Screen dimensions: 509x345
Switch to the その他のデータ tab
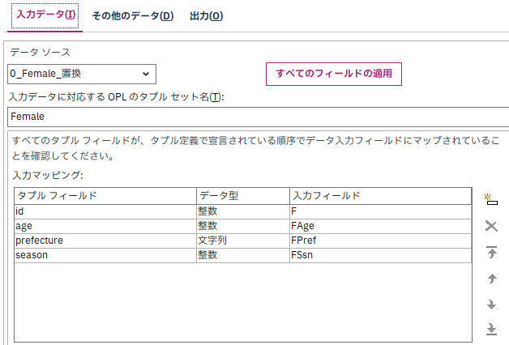[x=133, y=16]
